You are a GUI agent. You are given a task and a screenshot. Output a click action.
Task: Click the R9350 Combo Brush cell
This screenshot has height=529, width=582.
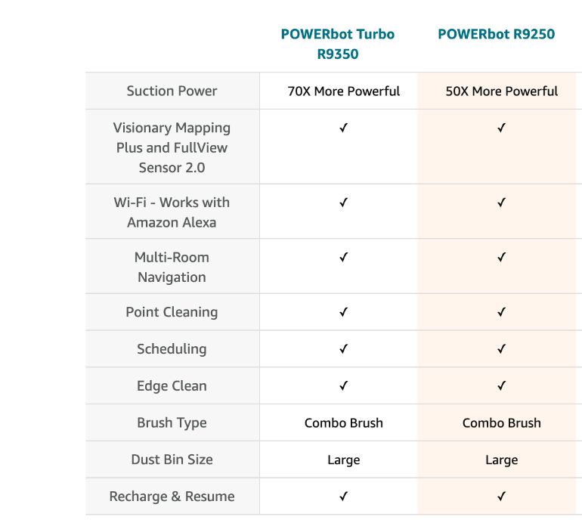(344, 423)
